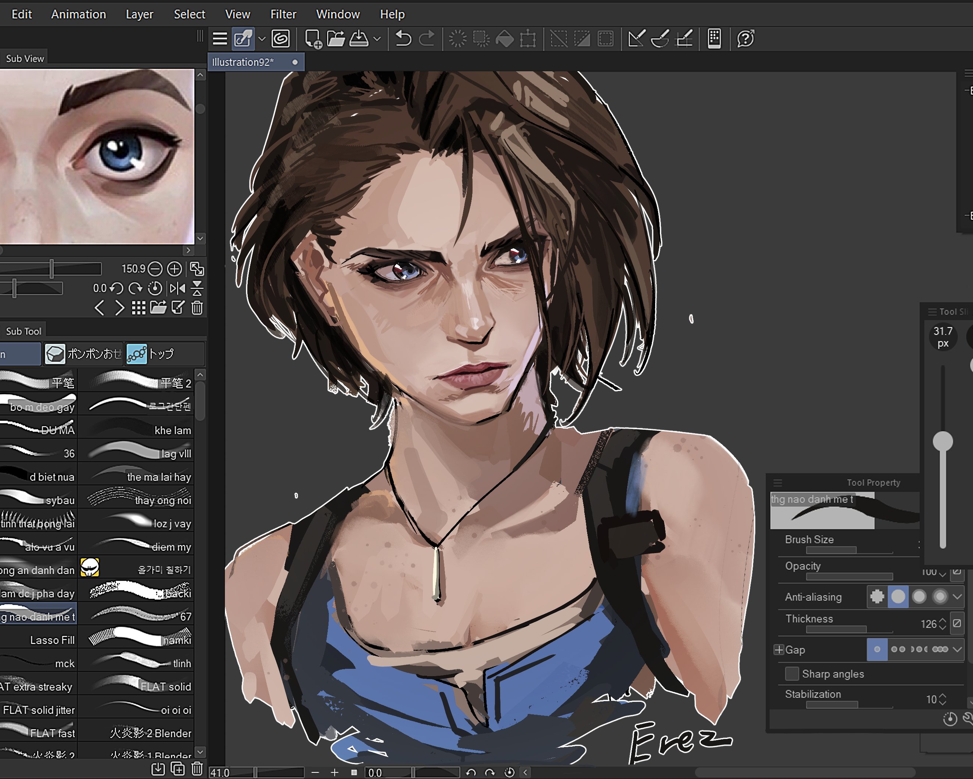Open the Window menu
The image size is (973, 779).
338,14
